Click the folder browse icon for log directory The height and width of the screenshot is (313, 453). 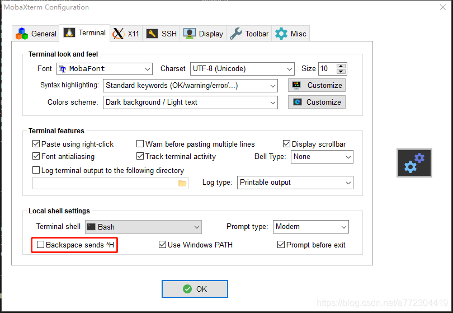point(182,183)
